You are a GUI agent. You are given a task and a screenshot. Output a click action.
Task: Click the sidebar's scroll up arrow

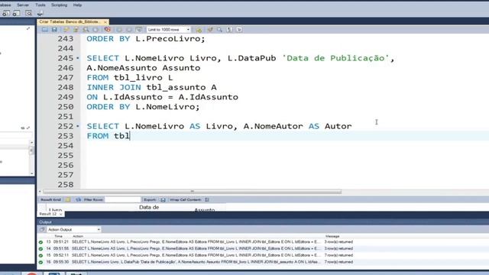[x=32, y=143]
